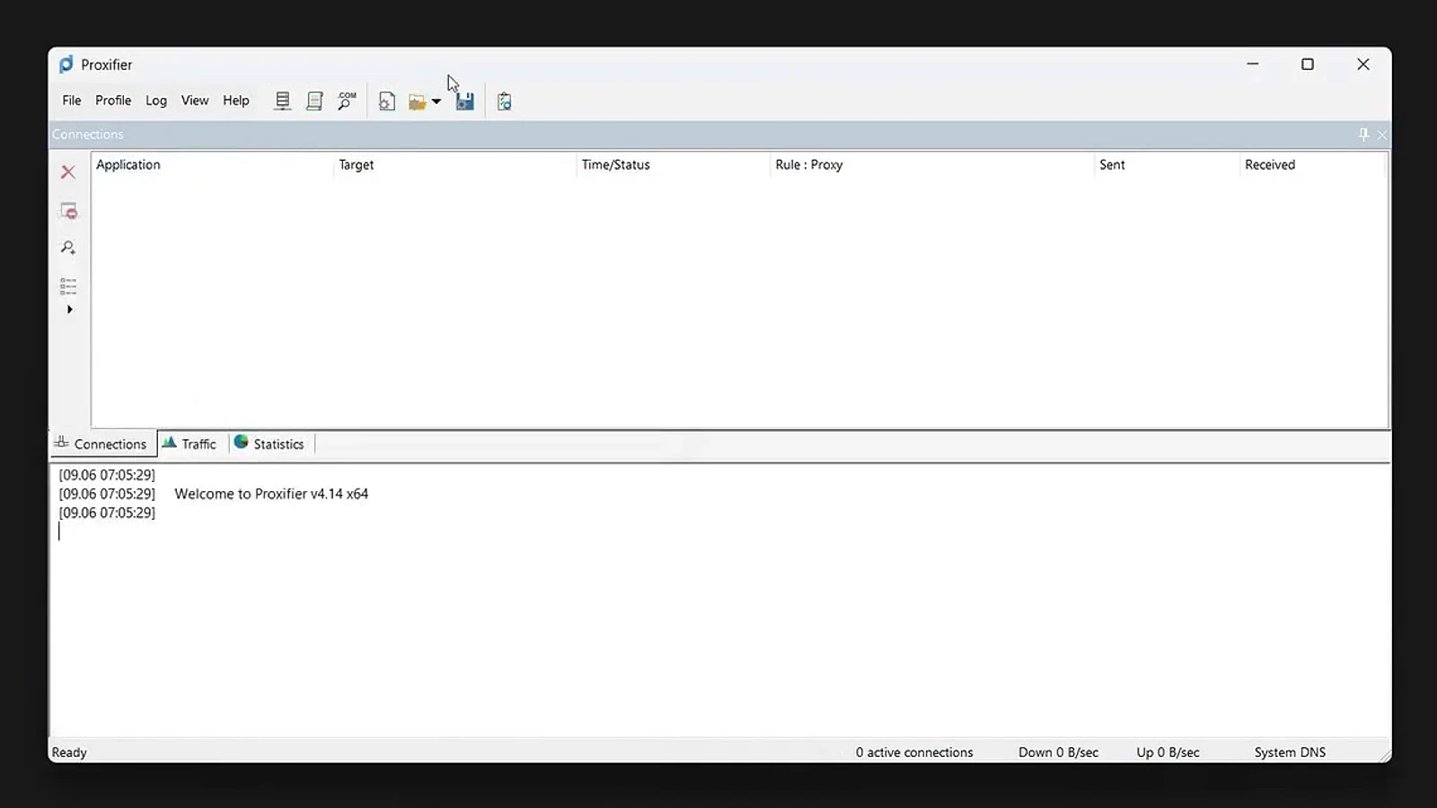This screenshot has width=1437, height=808.
Task: Expand the open profile dropdown arrow
Action: [x=436, y=101]
